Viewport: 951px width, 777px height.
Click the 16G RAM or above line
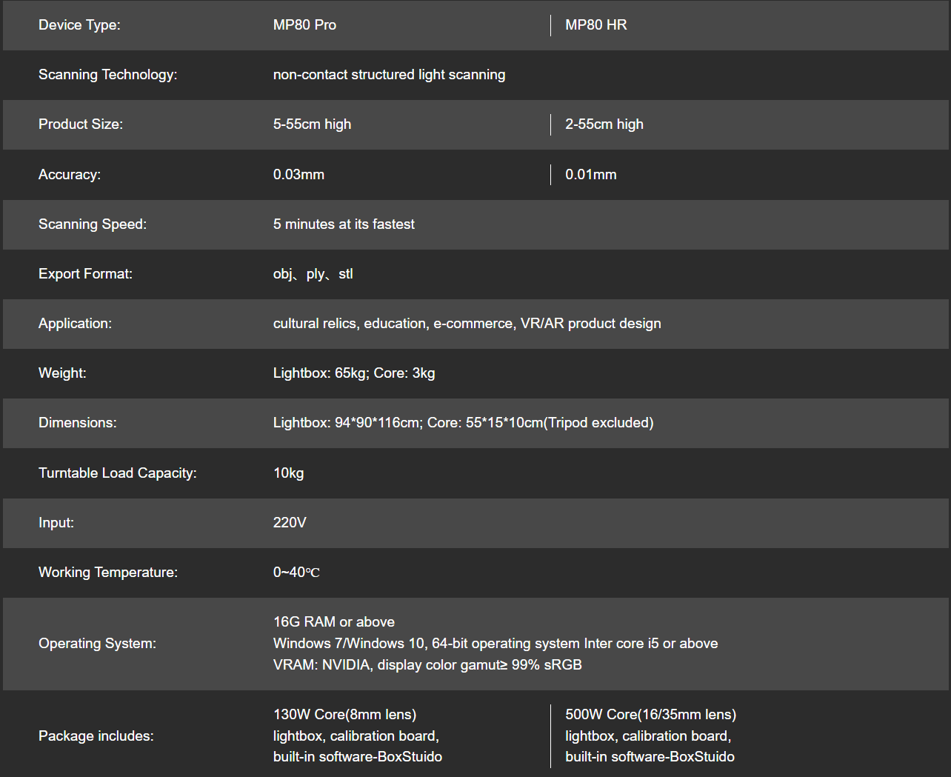point(334,622)
